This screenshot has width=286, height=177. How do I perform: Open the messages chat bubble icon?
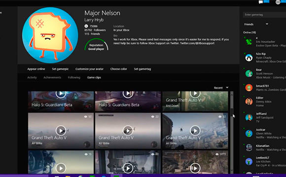coord(261,2)
